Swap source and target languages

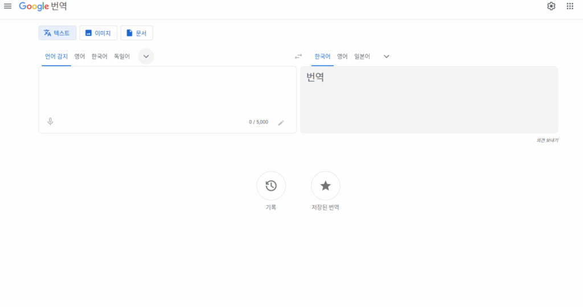[298, 56]
